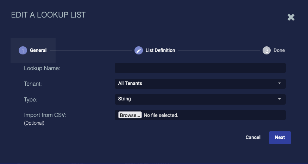
Task: Click the "Lookup Name:" label
Action: pos(42,68)
